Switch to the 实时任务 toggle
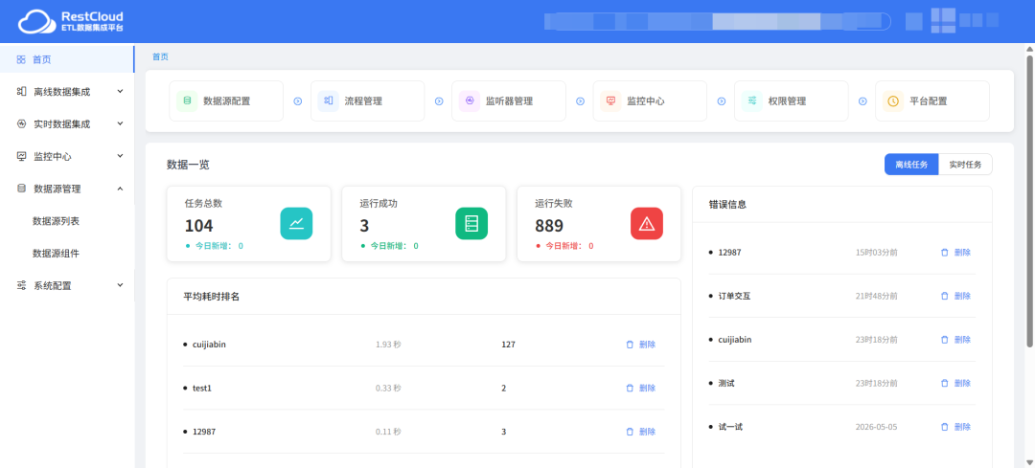The width and height of the screenshot is (1035, 468). pos(965,165)
